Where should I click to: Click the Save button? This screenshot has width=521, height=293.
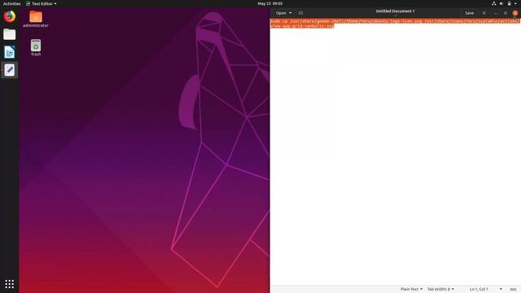[x=469, y=13]
